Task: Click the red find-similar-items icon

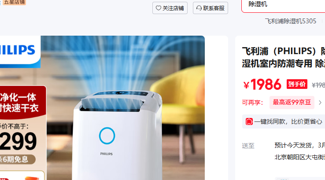Action: click(249, 121)
